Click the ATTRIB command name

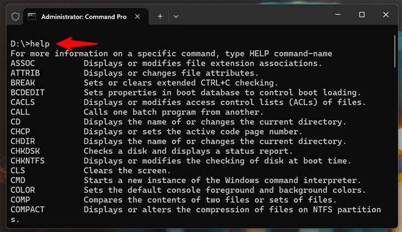click(x=25, y=73)
